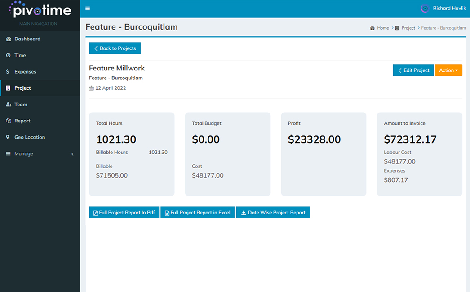Click Date Wise Project Report button
Screen dimensions: 470x292
273,213
